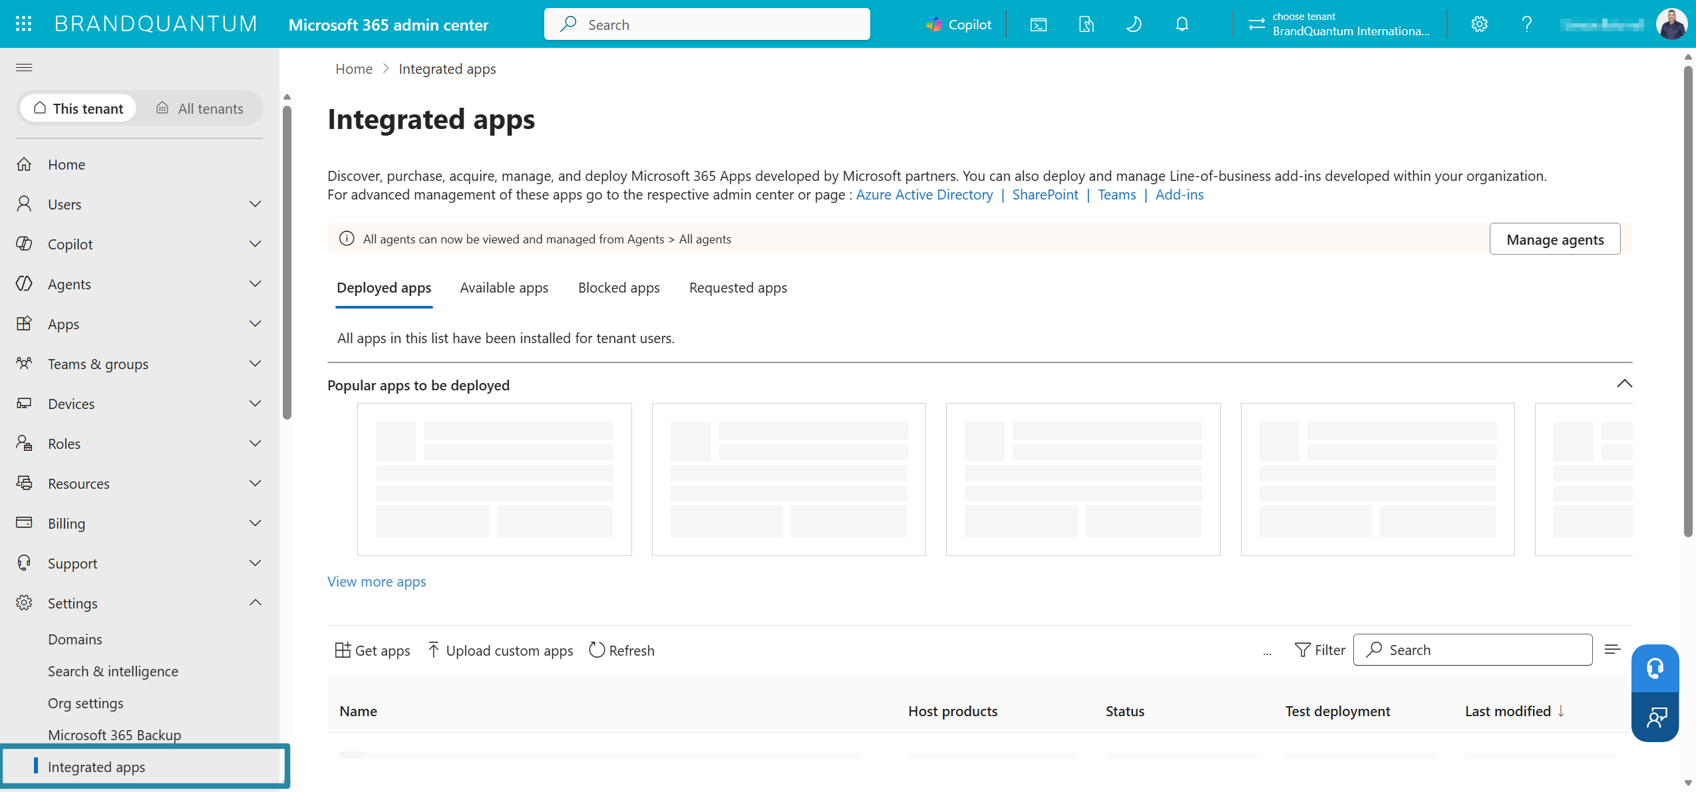Click the Support headset icon in sidebar
The height and width of the screenshot is (792, 1696).
click(x=24, y=563)
